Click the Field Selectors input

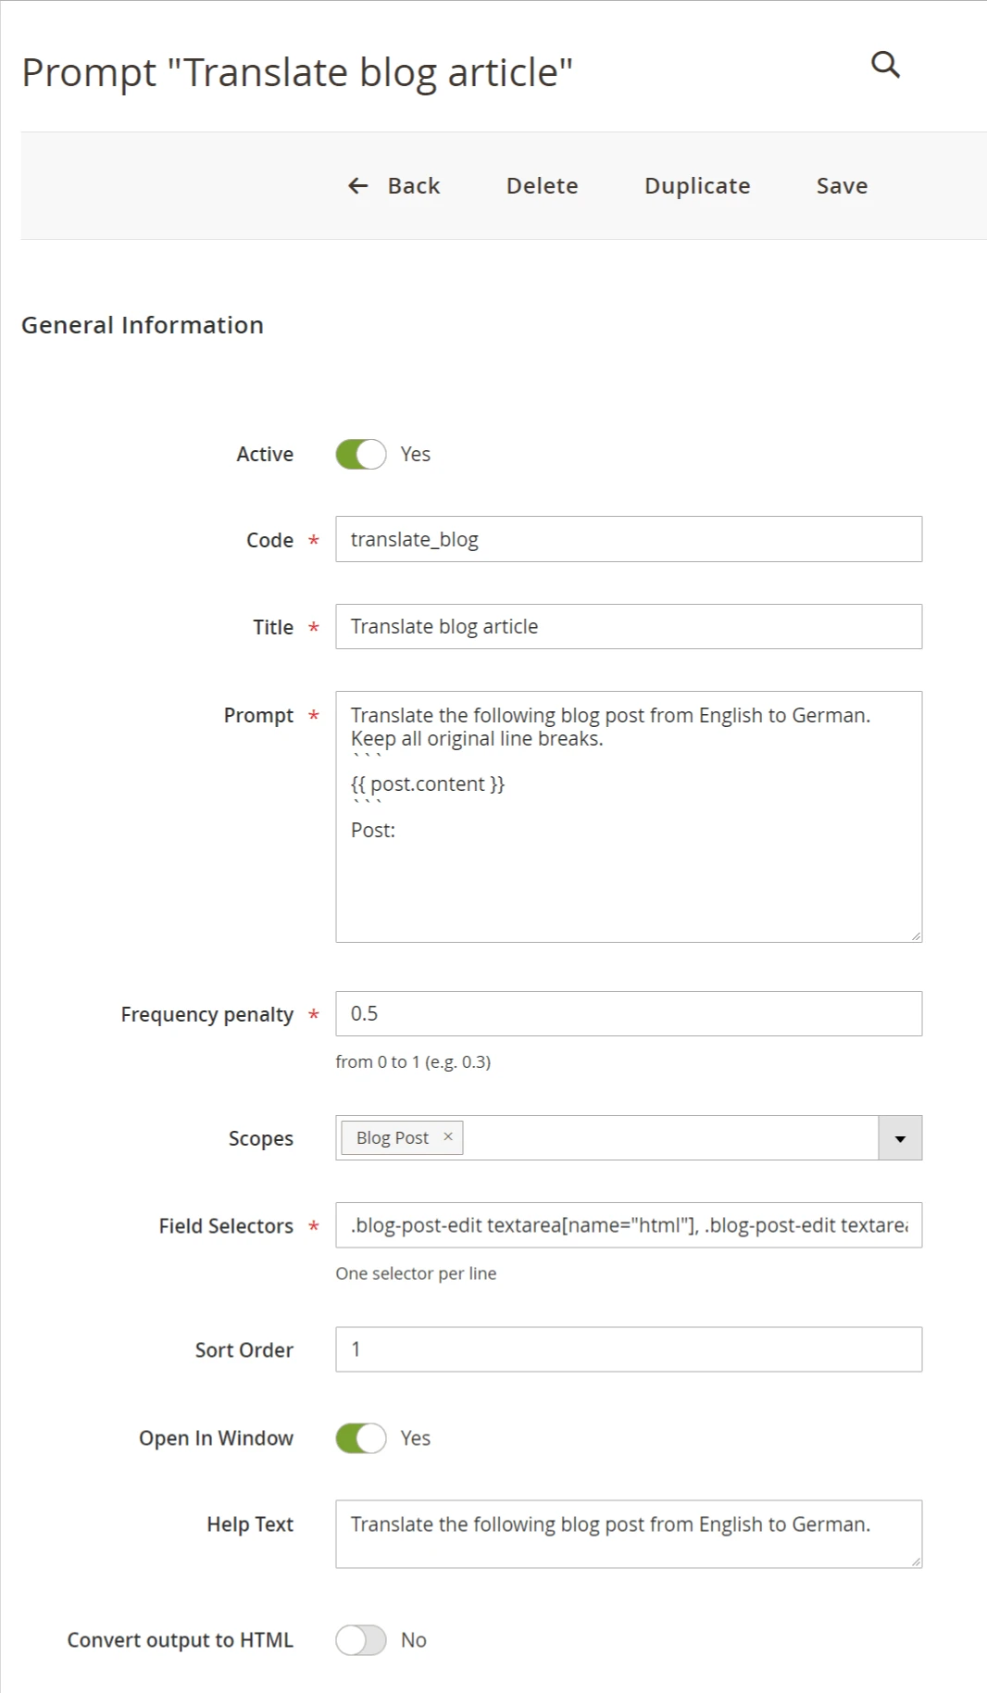click(628, 1225)
